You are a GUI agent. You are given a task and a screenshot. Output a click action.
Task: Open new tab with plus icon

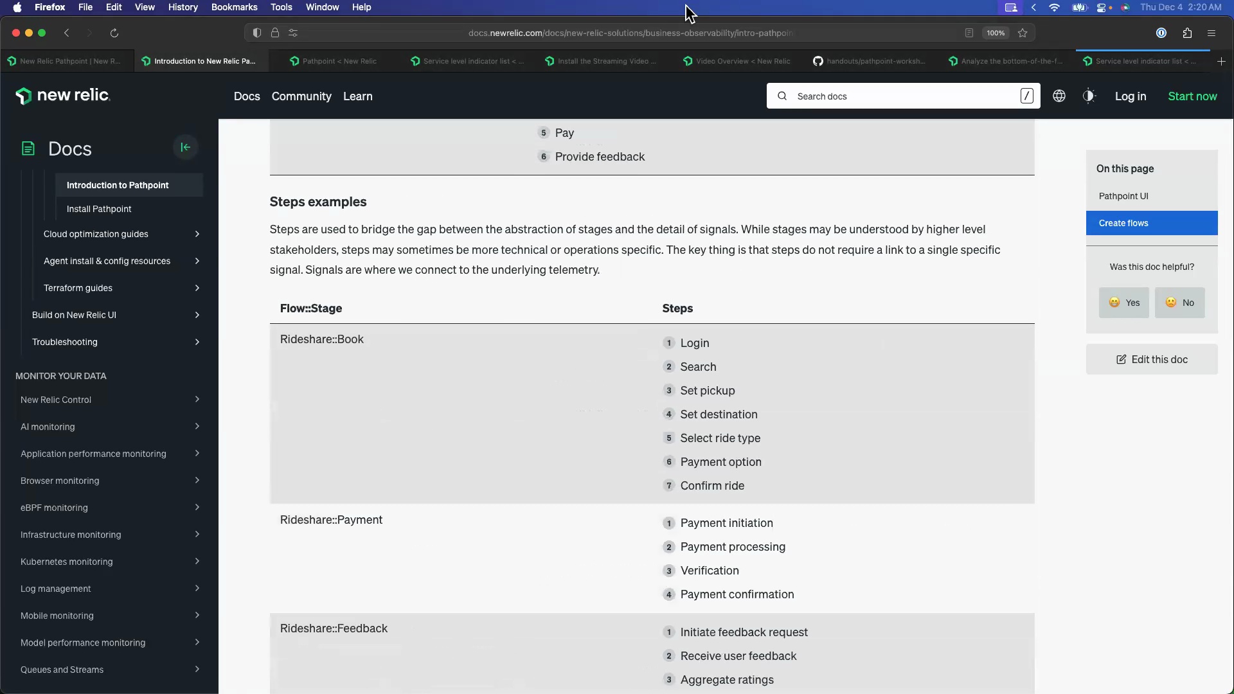(1221, 61)
